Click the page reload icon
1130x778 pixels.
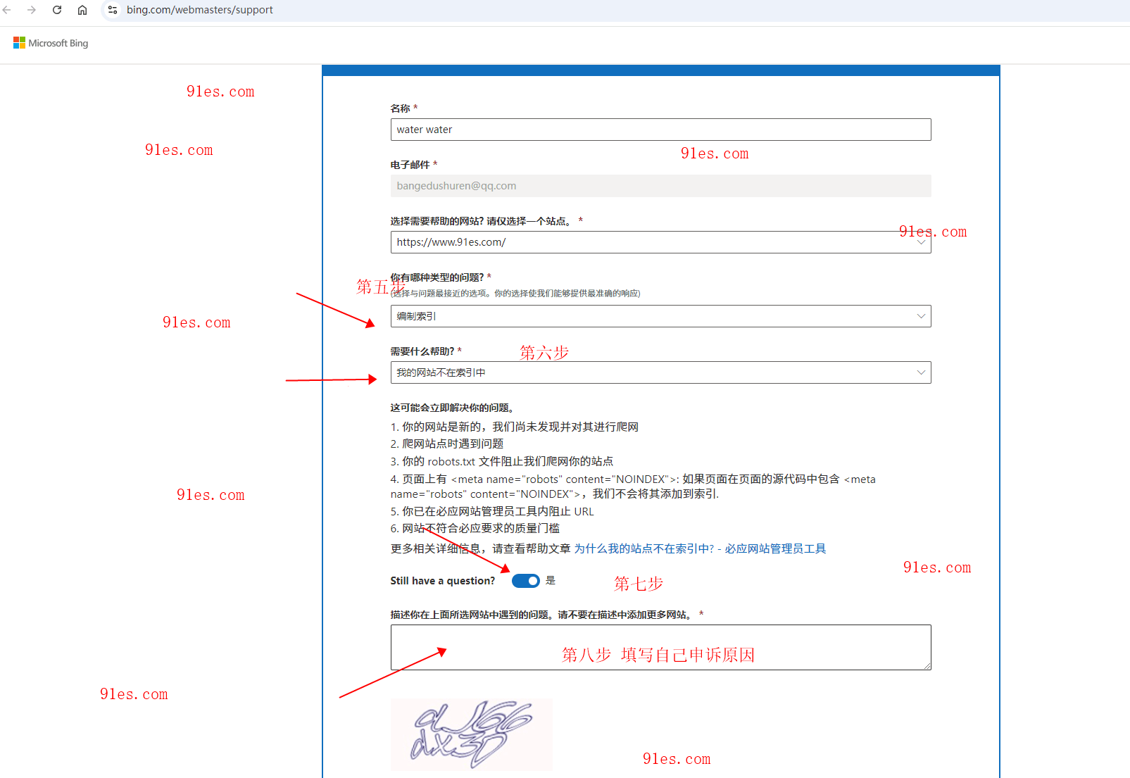click(x=56, y=10)
